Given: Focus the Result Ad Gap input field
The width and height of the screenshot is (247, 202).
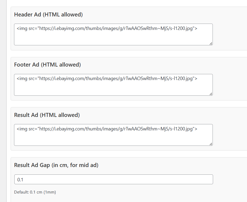Looking at the screenshot, I should click(113, 179).
